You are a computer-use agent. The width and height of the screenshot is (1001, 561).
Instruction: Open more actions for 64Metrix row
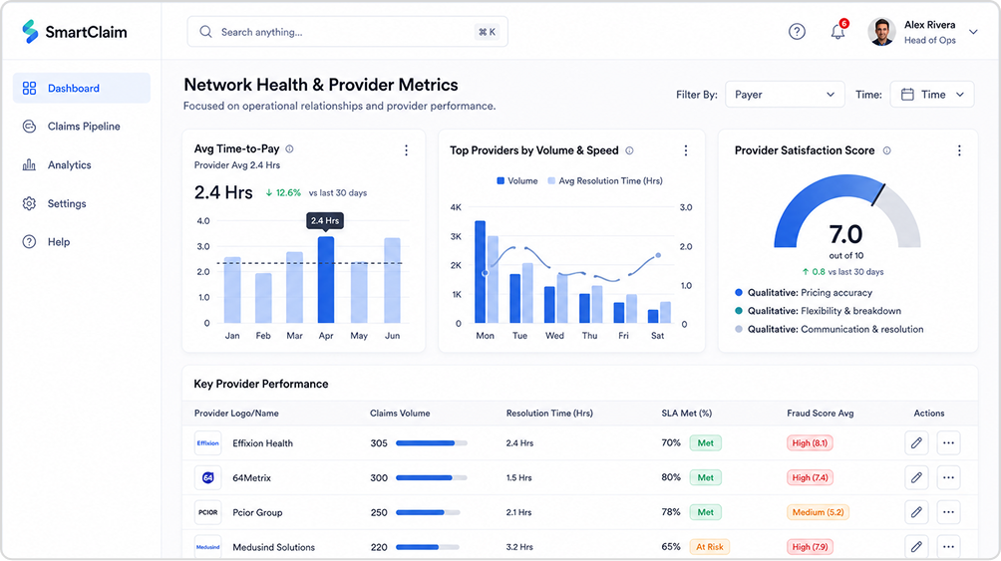click(948, 477)
